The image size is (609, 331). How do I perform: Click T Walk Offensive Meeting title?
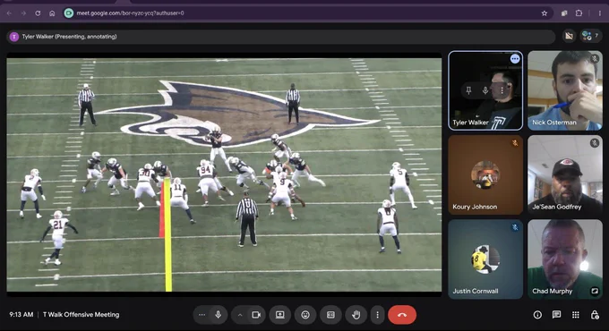[x=81, y=315]
